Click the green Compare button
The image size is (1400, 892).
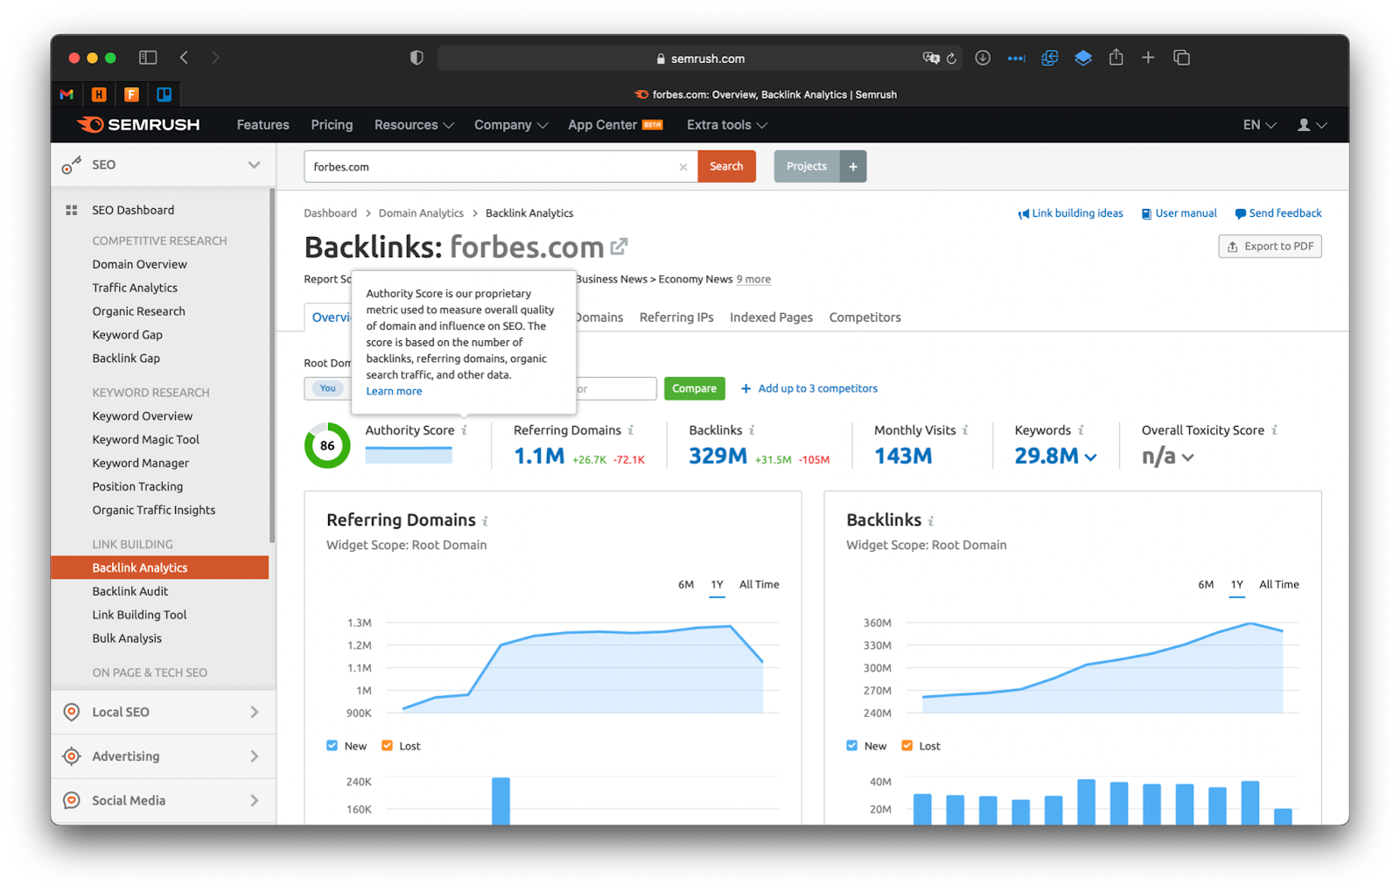tap(695, 388)
